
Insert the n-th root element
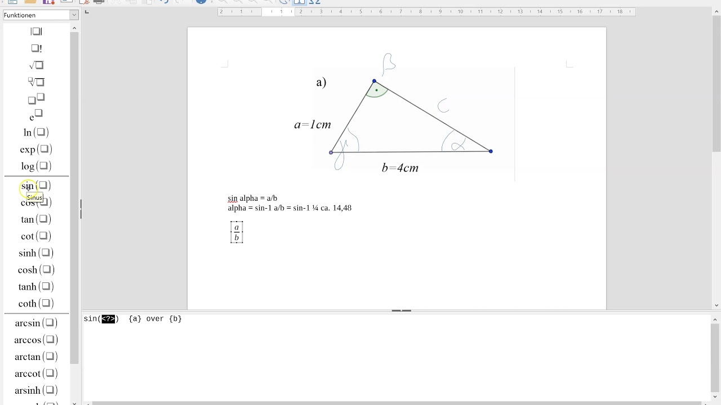[x=36, y=82]
